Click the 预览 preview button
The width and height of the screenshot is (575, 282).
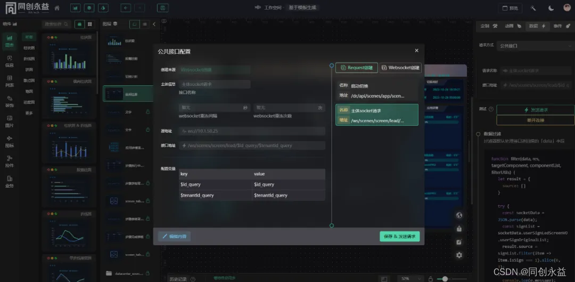510,8
